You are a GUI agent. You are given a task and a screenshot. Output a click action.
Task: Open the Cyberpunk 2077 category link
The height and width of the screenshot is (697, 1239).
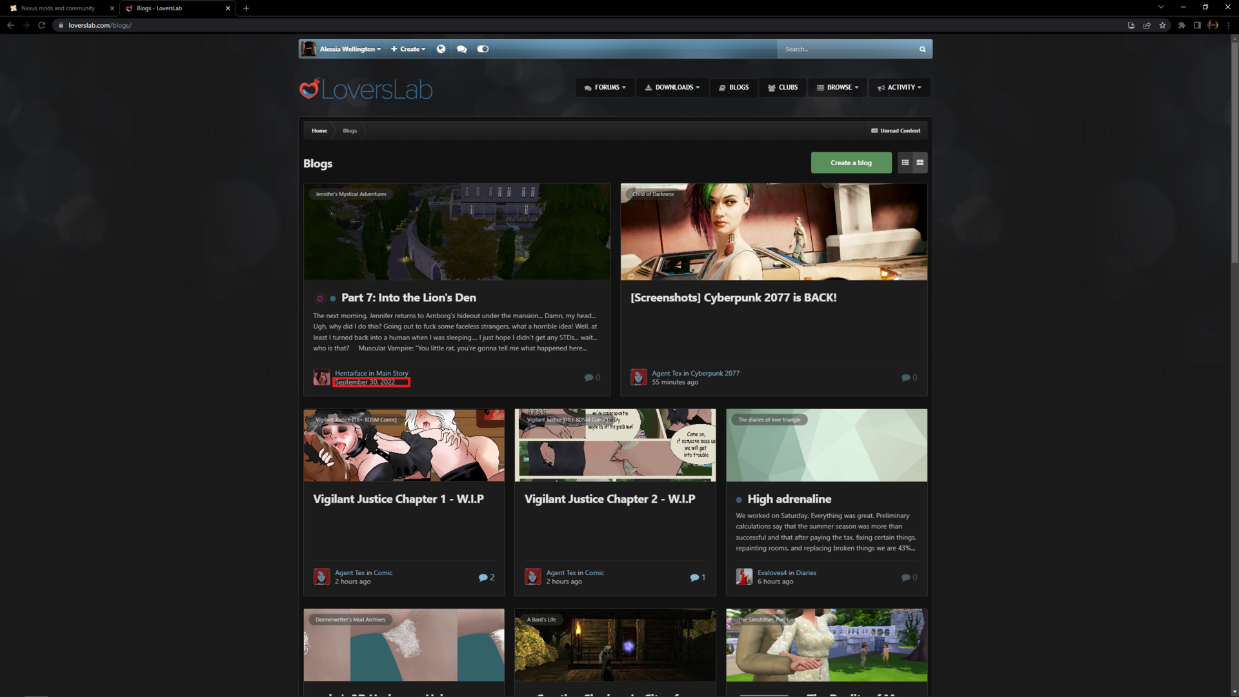point(715,373)
